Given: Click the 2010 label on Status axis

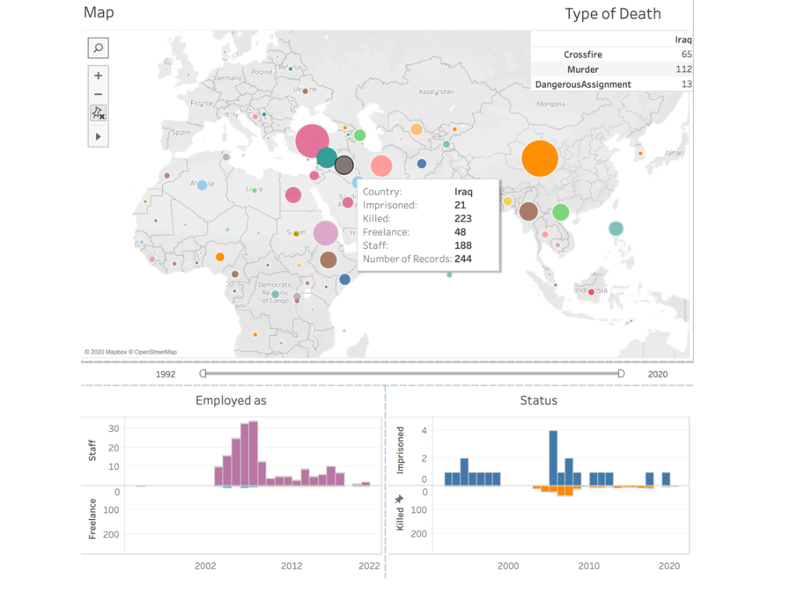Looking at the screenshot, I should tap(589, 566).
